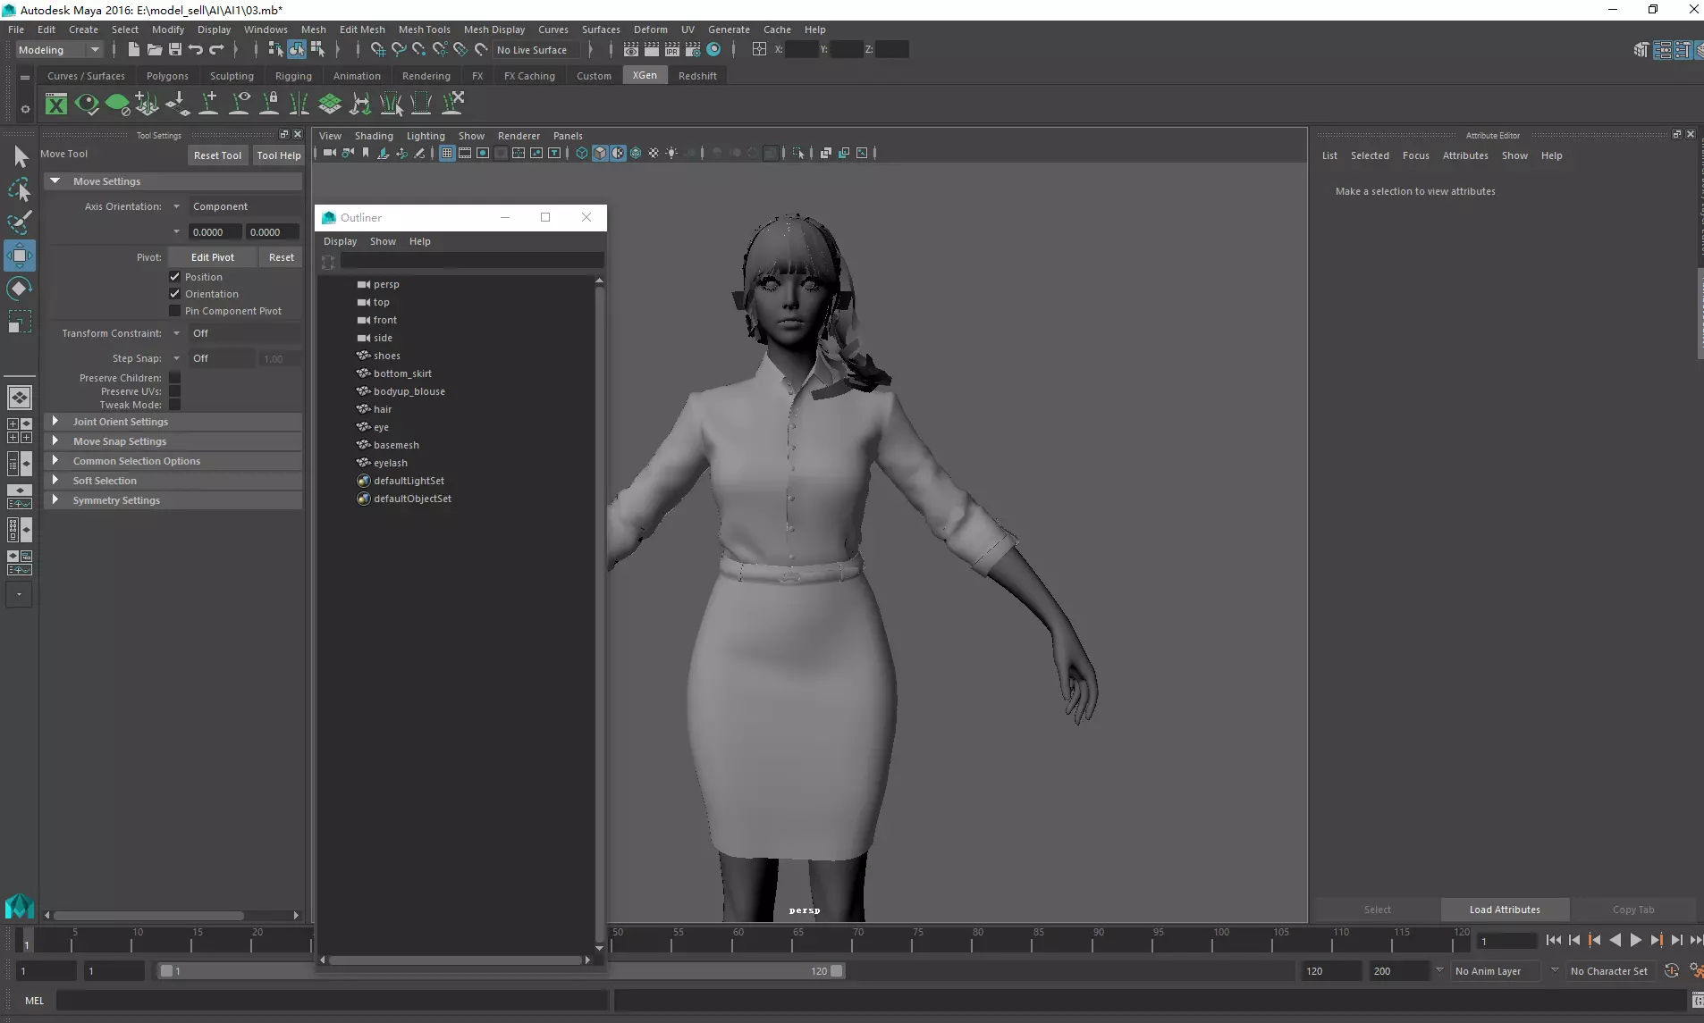Click the Save Scene disk icon
This screenshot has width=1704, height=1023.
click(x=175, y=49)
